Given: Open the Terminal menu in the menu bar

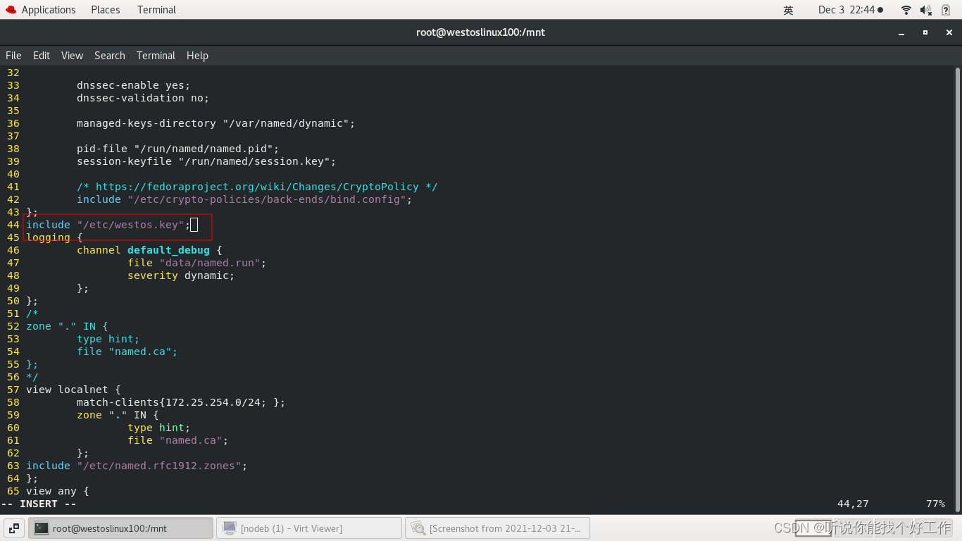Looking at the screenshot, I should click(x=156, y=56).
